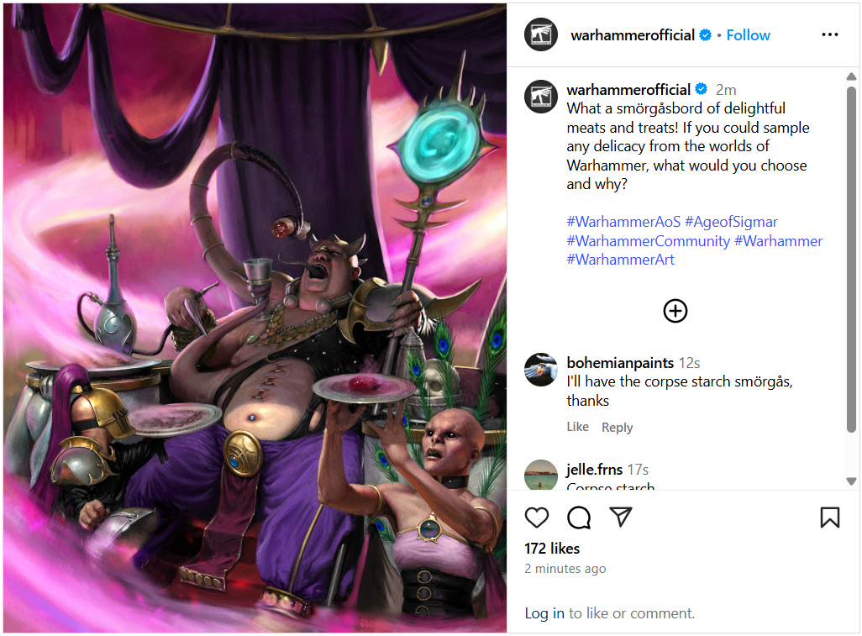This screenshot has height=636, width=862.
Task: Click the Log in link
Action: (544, 613)
